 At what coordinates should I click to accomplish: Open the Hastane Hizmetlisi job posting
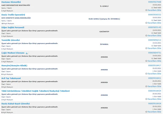click(x=11, y=2)
